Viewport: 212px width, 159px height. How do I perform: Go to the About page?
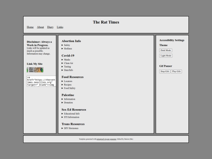point(40,27)
